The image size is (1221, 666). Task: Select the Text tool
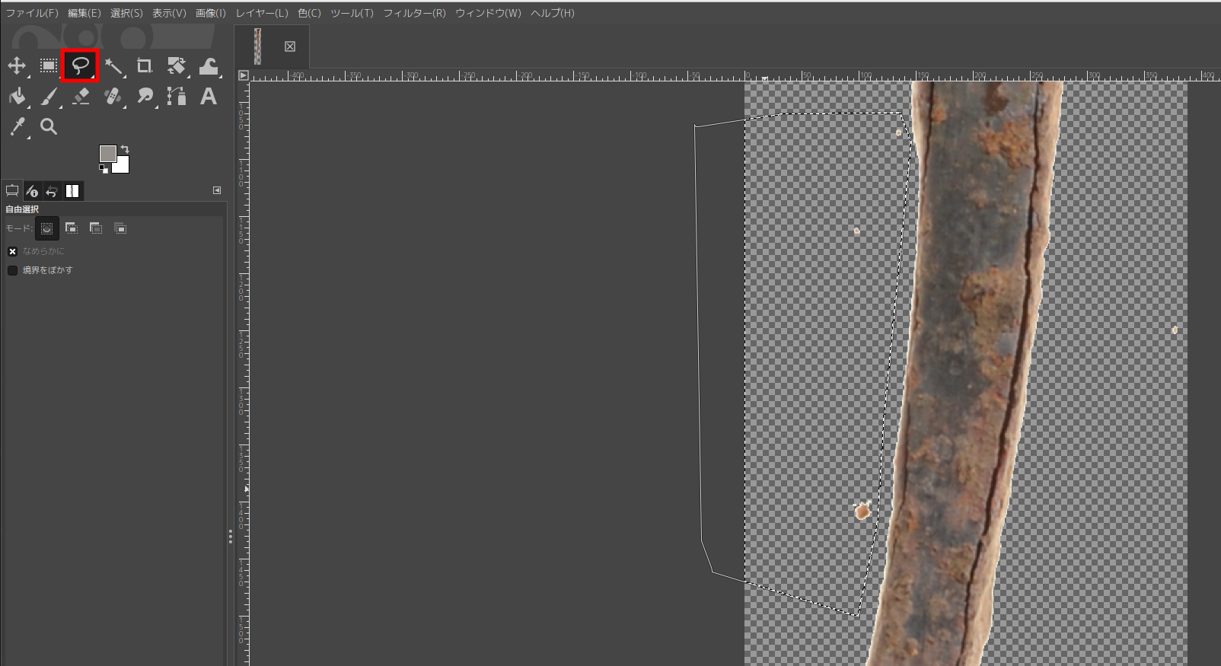tap(209, 97)
